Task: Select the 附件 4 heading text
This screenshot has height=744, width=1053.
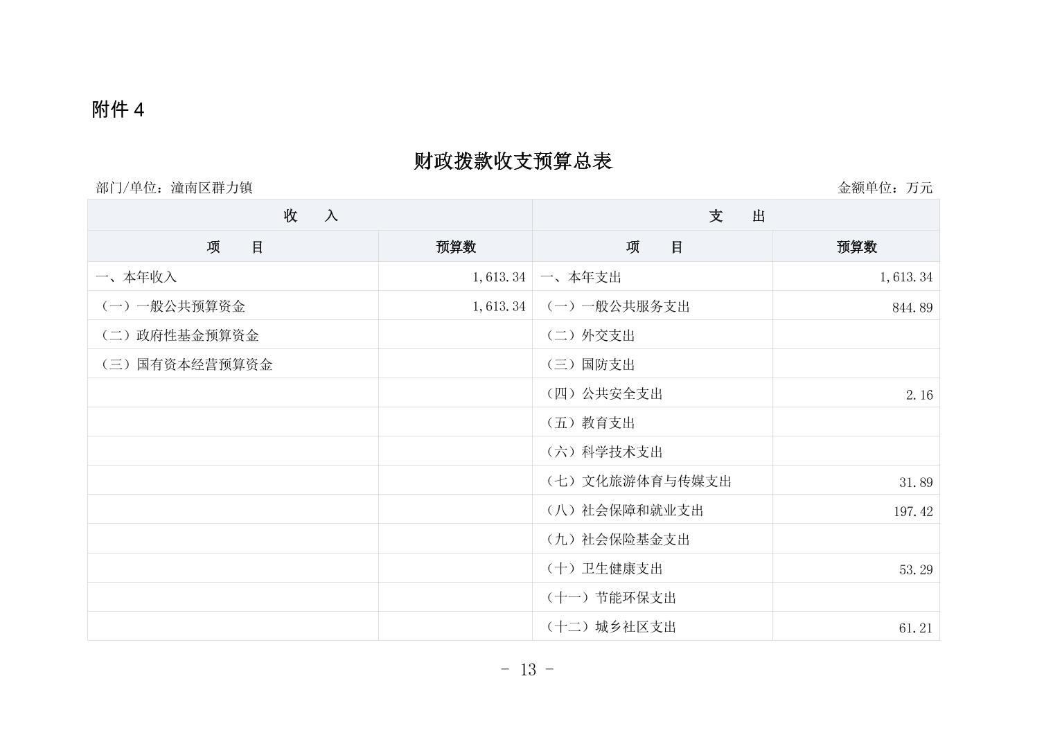Action: (118, 109)
